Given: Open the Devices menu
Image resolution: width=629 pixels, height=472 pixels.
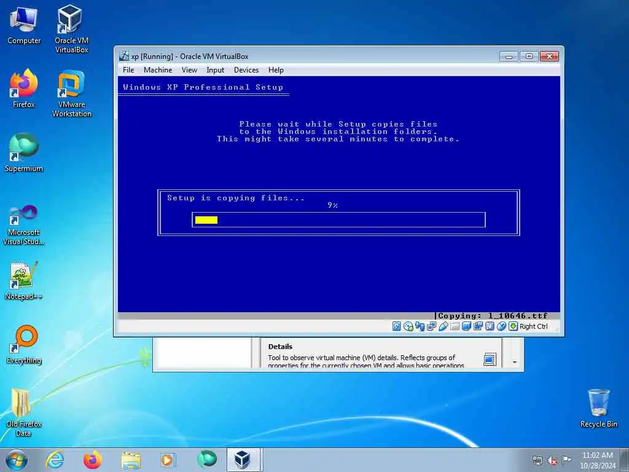Looking at the screenshot, I should click(246, 70).
